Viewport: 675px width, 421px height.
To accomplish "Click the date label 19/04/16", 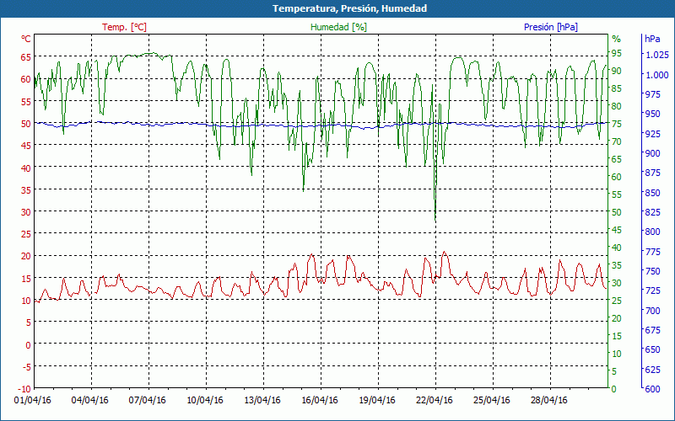I will [377, 400].
